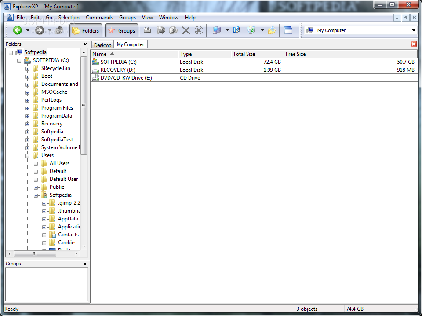Image resolution: width=422 pixels, height=316 pixels.
Task: Click the computer icon beside Softpedia tree root
Action: (19, 52)
